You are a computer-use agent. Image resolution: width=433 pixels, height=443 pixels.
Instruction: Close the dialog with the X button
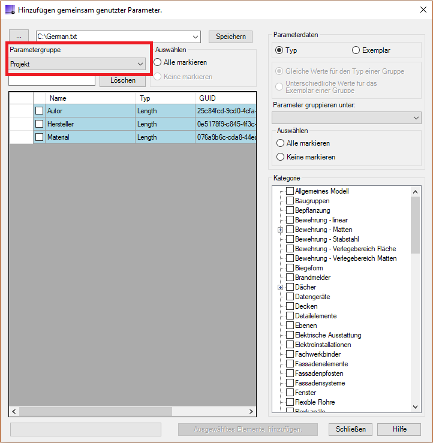[x=423, y=10]
